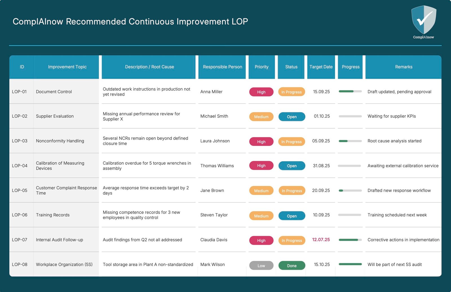The height and width of the screenshot is (292, 451).
Task: Sort by the Priority column header
Action: coord(261,67)
